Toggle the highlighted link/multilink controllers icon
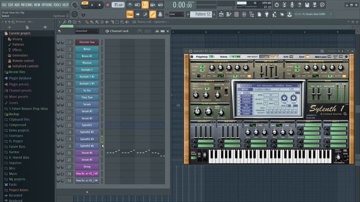 coord(152,15)
